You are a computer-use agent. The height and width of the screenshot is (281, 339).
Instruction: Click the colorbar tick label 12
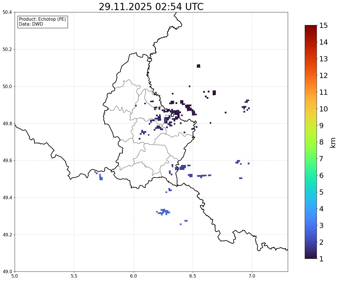pos(323,75)
